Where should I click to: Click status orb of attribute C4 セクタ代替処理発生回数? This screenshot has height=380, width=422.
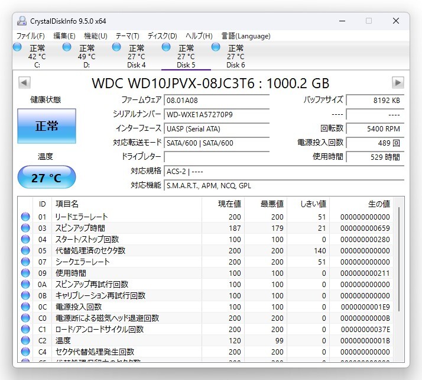25,352
